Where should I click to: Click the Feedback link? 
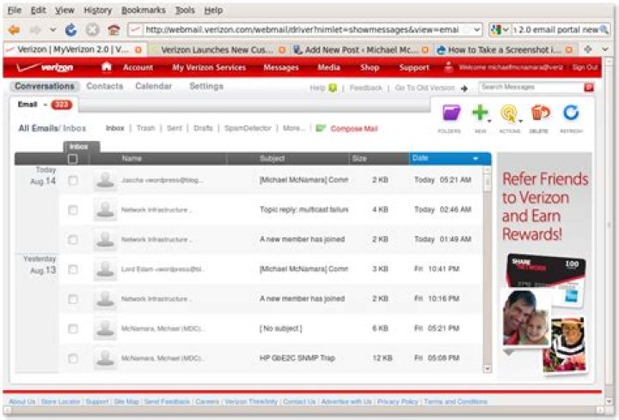pos(365,88)
